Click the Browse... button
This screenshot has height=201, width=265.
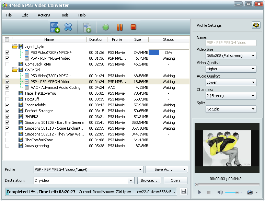(149, 180)
